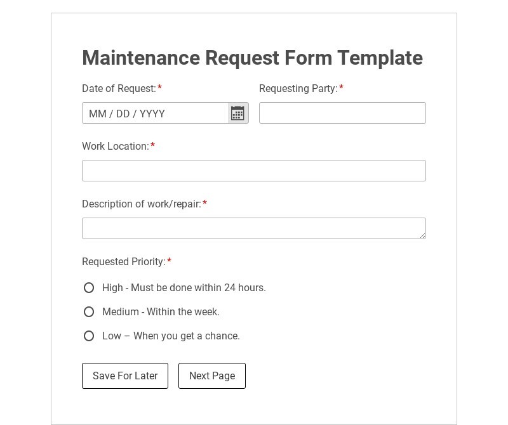Image resolution: width=508 pixels, height=425 pixels.
Task: Select the High priority radio button
Action: tap(89, 288)
